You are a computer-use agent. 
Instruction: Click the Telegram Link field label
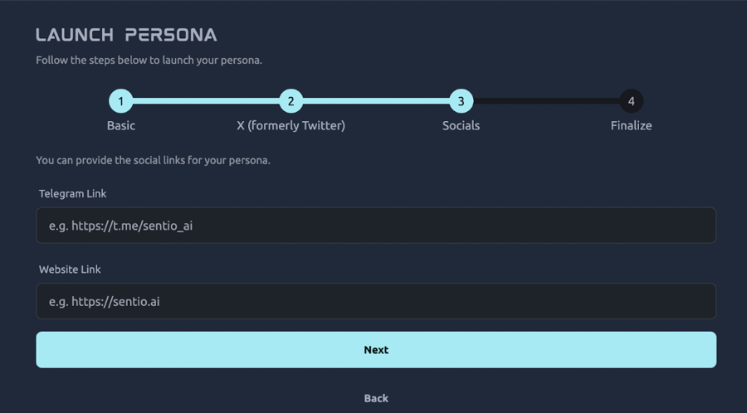pyautogui.click(x=73, y=193)
